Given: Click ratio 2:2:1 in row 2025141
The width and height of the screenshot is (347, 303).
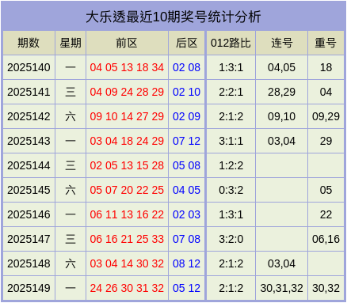Looking at the screenshot, I should [x=231, y=92].
